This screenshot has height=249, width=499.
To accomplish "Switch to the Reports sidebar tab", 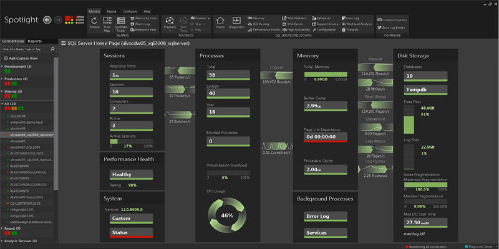I will (35, 41).
